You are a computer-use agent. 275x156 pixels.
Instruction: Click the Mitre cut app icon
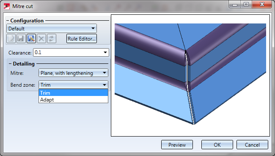pyautogui.click(x=7, y=6)
